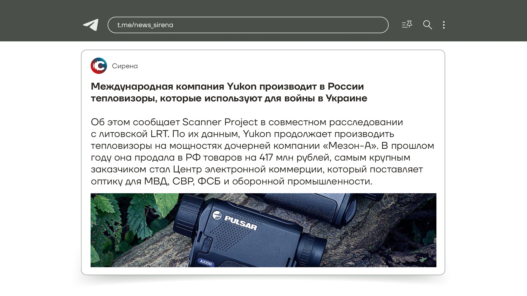Open the Сирена channel avatar
527x296 pixels.
(99, 66)
